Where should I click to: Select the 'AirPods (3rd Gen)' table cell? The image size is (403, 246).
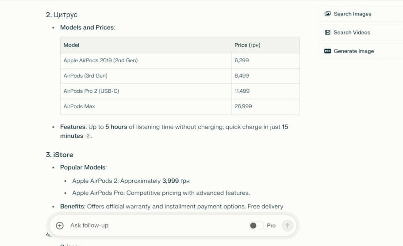[x=85, y=76]
